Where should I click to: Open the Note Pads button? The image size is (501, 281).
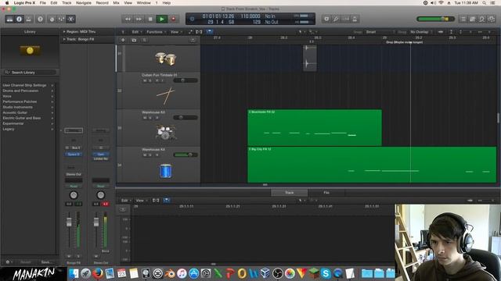click(472, 19)
